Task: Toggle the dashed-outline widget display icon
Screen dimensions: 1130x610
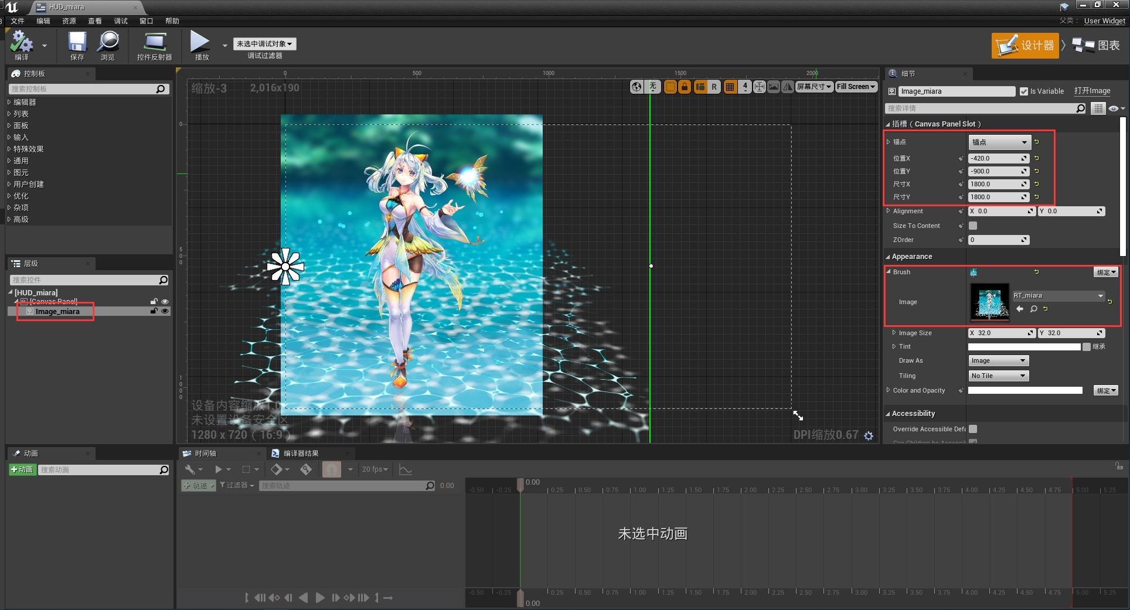Action: click(x=670, y=87)
